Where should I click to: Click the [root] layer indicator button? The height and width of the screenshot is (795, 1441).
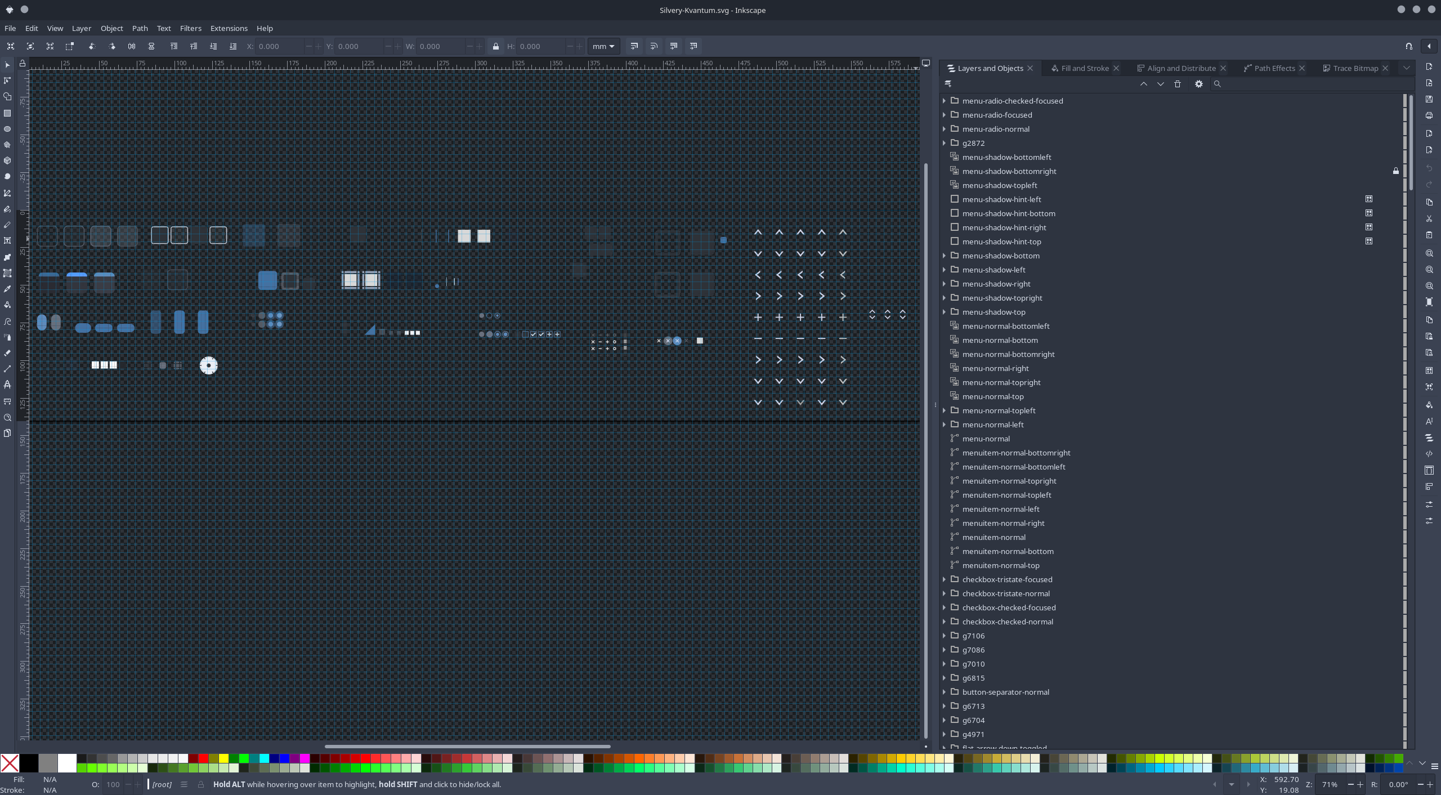162,784
